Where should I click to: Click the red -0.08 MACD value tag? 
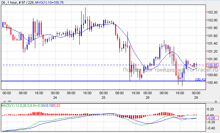(212, 118)
